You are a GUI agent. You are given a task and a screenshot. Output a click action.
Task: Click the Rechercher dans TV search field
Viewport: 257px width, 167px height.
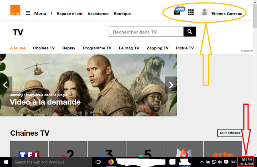coord(146,32)
